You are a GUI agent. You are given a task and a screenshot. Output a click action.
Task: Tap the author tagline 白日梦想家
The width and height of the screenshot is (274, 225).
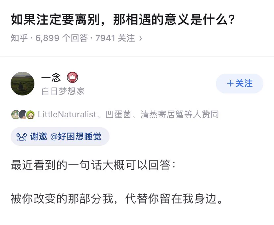[x=63, y=91]
